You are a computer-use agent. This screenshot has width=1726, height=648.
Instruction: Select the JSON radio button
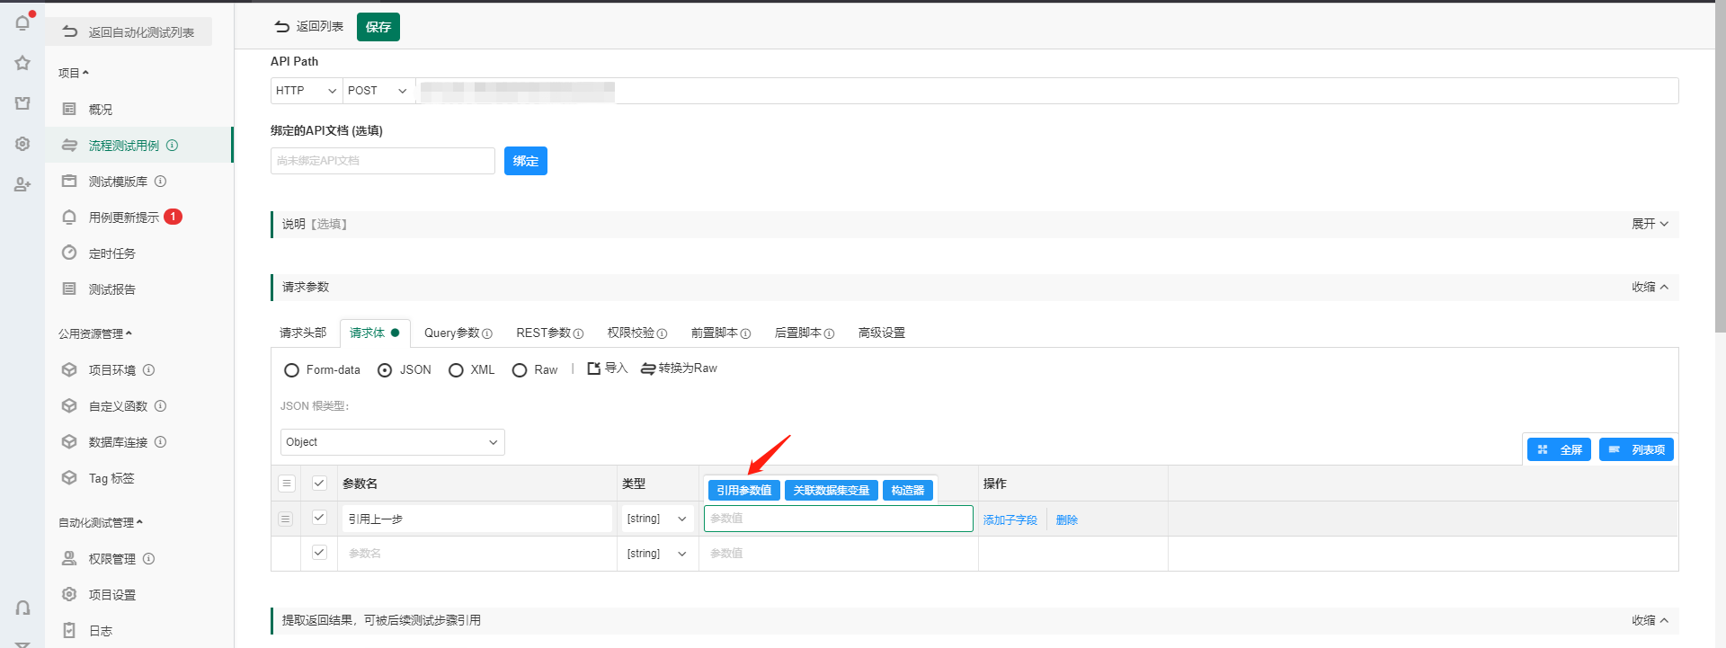[385, 370]
